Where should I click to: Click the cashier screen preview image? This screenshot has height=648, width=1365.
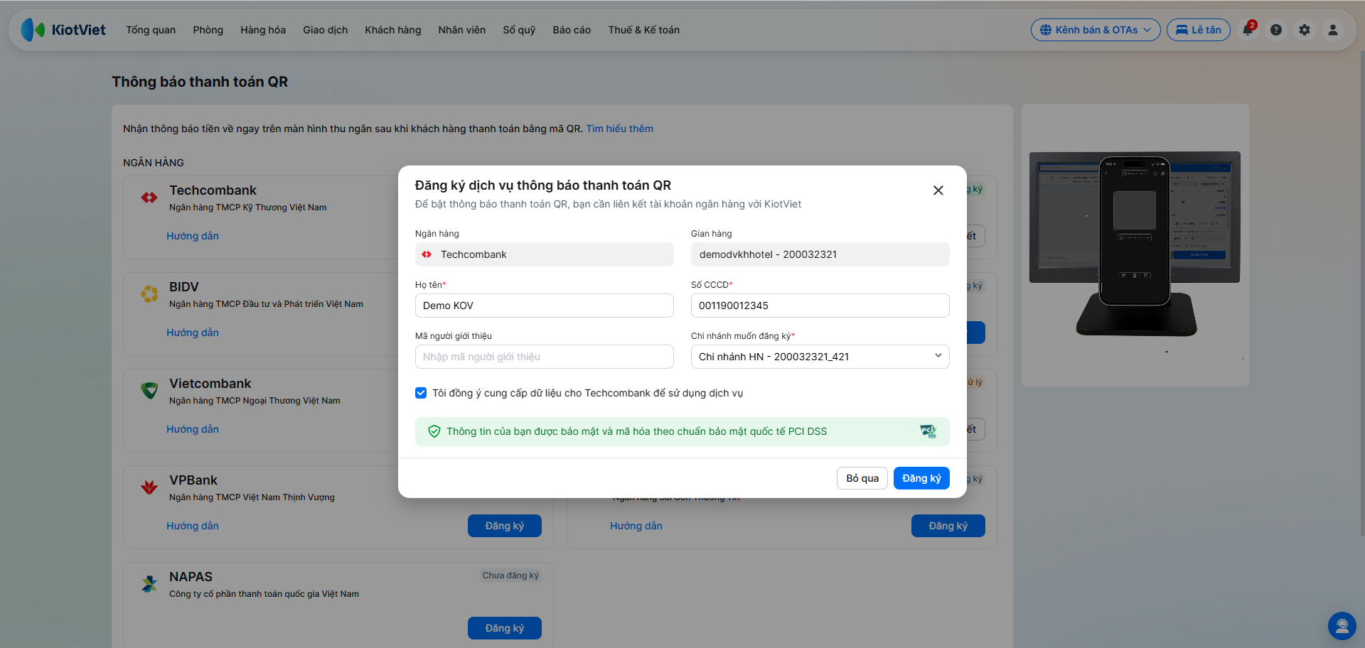[1135, 245]
